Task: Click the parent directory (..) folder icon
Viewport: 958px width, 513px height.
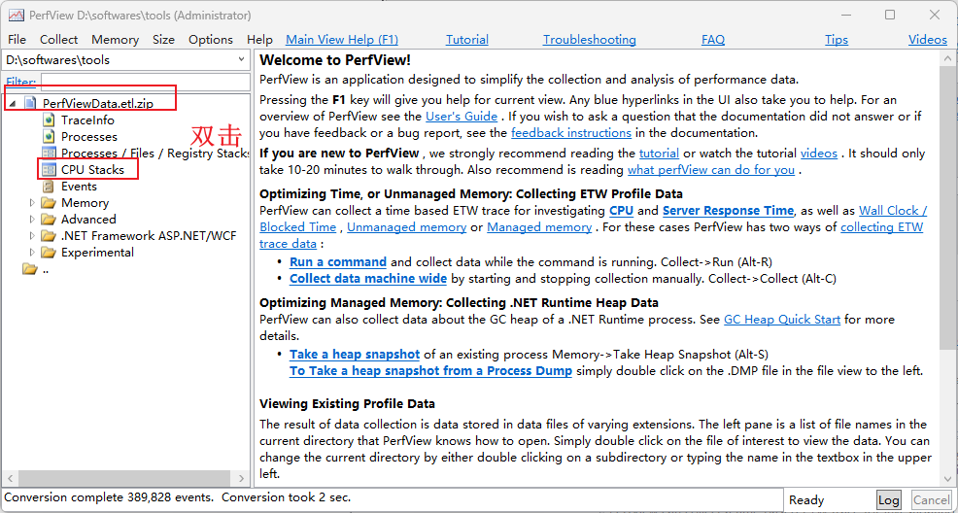Action: click(29, 269)
